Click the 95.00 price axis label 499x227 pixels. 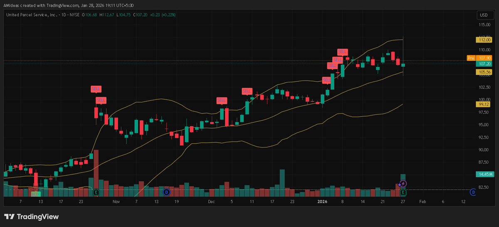tap(484, 125)
